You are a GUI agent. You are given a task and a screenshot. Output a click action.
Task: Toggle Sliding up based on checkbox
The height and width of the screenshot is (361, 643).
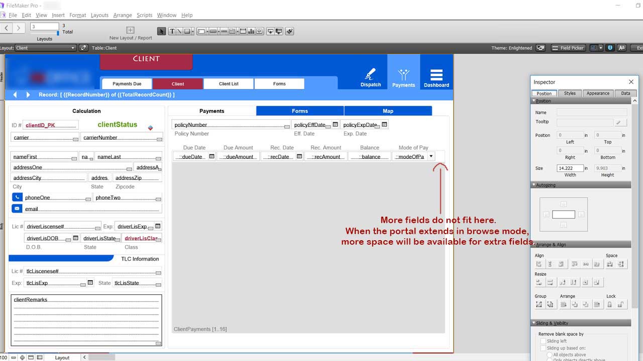(x=543, y=348)
